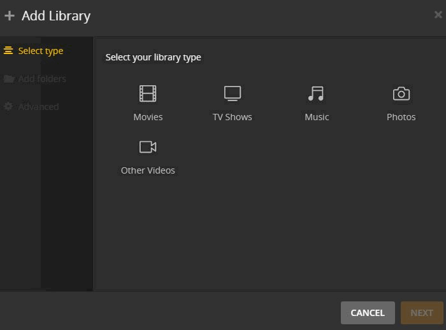Open the Select type step
This screenshot has width=446, height=330.
pos(33,51)
